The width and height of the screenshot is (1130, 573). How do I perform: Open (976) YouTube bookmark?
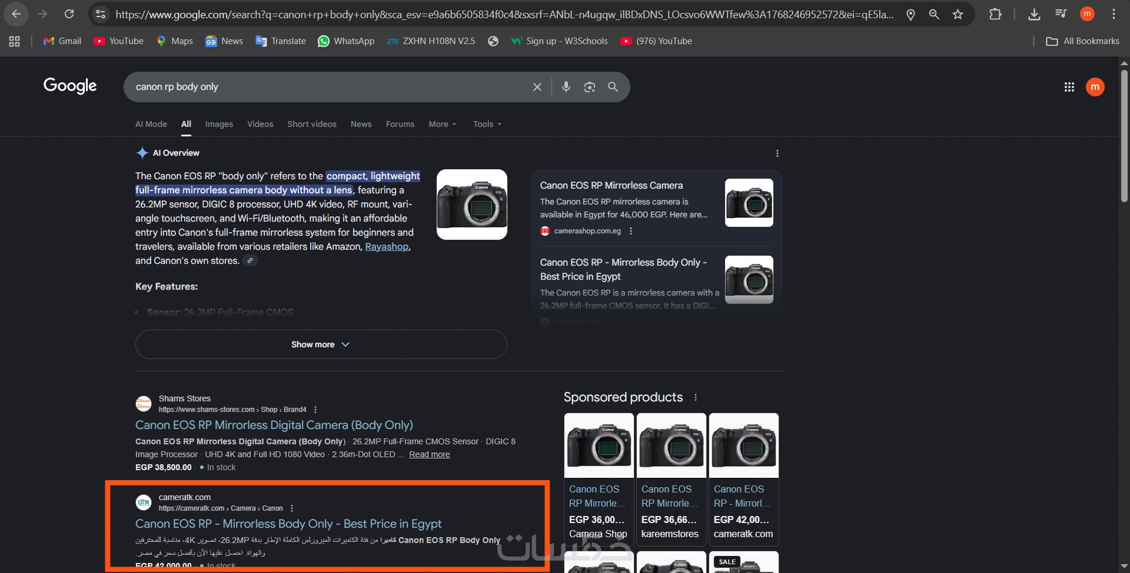click(x=656, y=41)
